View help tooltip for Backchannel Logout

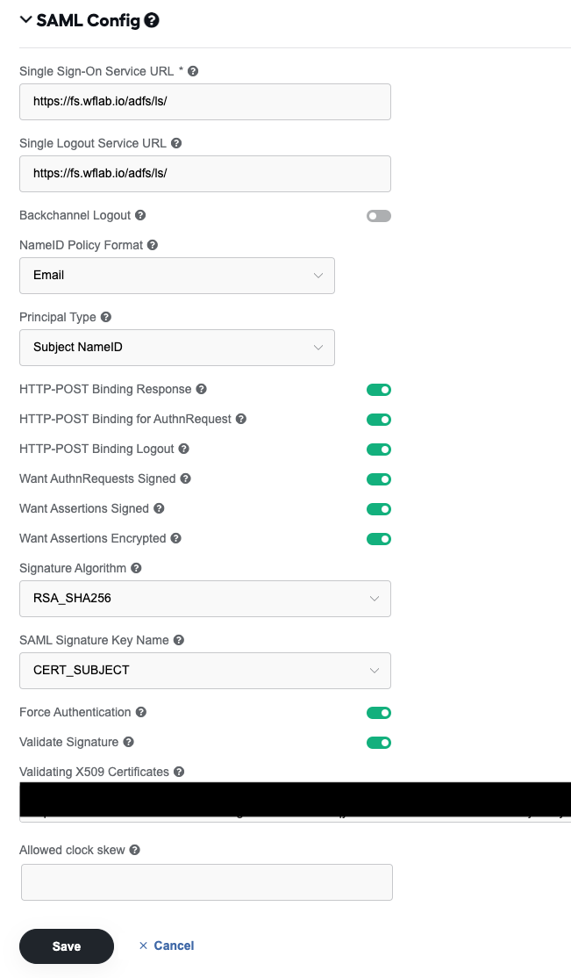(x=140, y=215)
